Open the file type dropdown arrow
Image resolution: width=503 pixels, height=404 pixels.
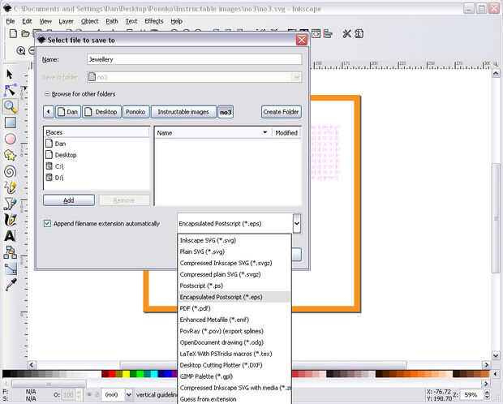(x=297, y=223)
